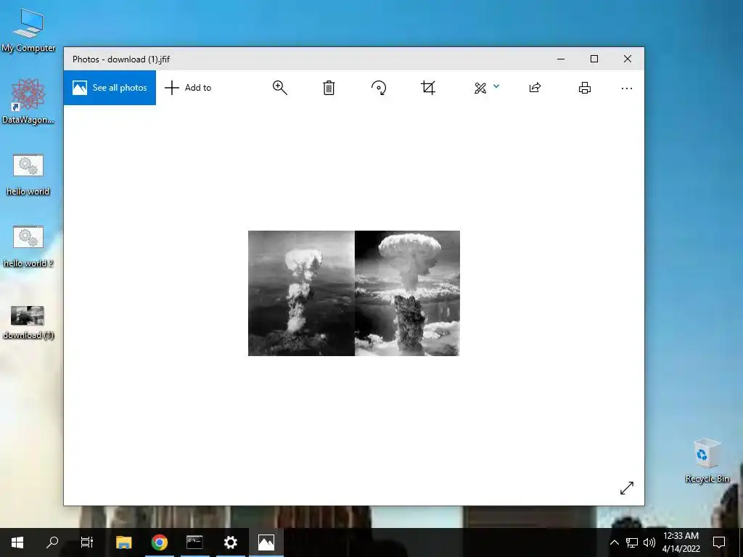
Task: Click volume speaker icon in tray
Action: 649,542
